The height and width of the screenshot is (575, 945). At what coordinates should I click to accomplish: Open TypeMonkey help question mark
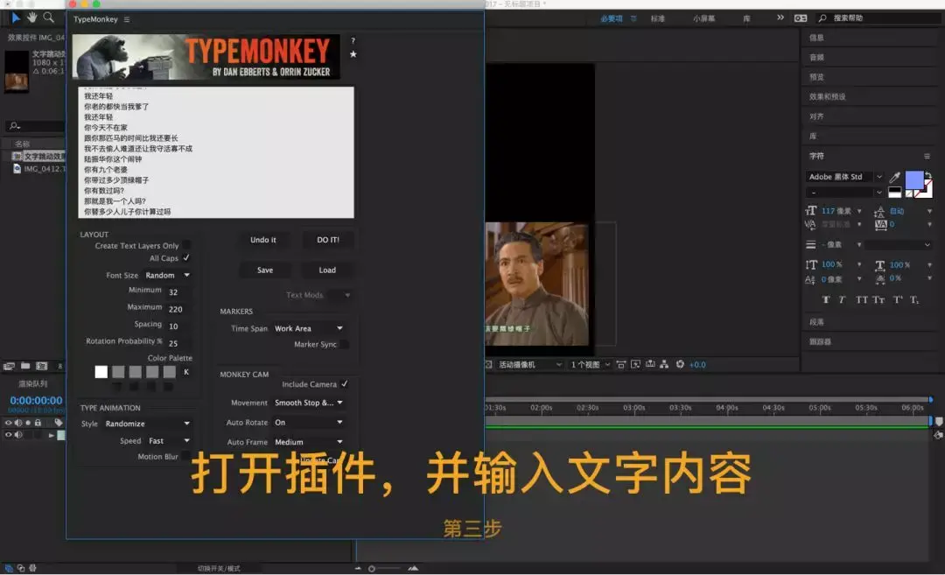[353, 41]
